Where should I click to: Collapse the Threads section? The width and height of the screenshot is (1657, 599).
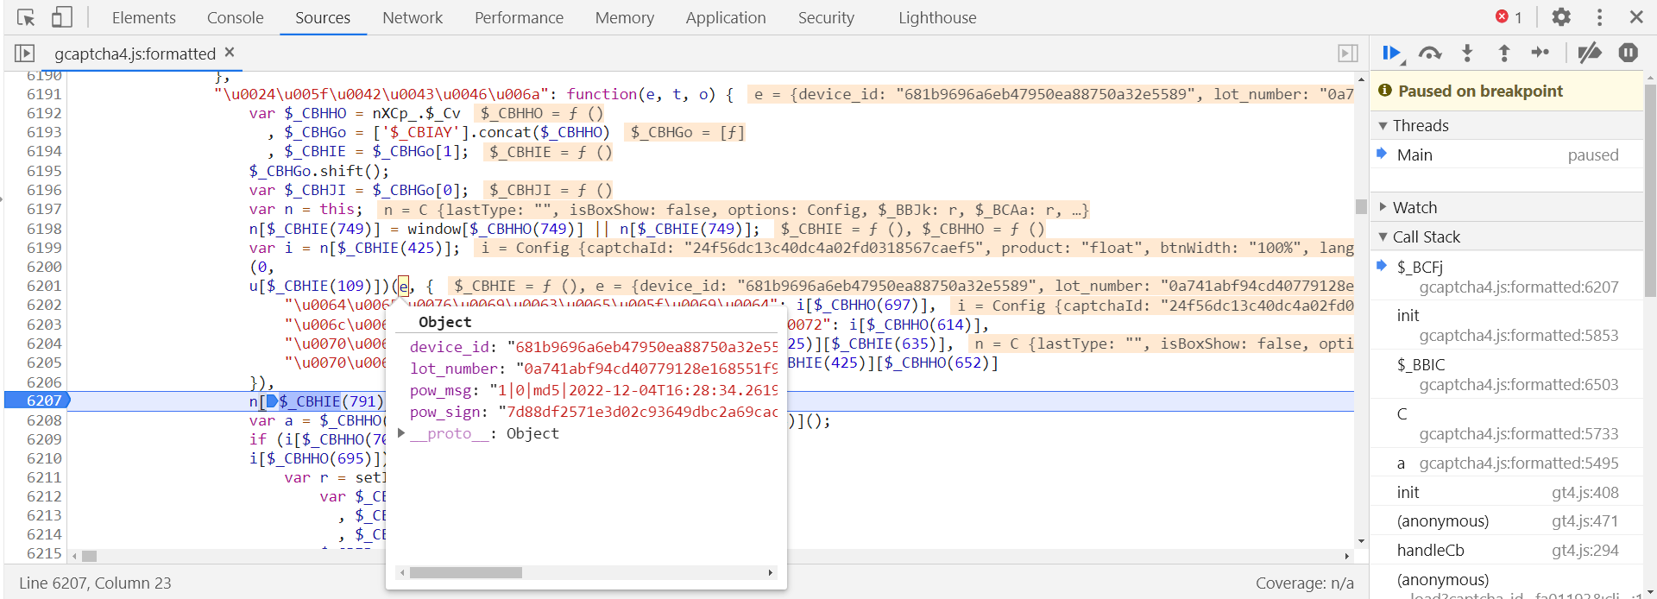[x=1383, y=126]
